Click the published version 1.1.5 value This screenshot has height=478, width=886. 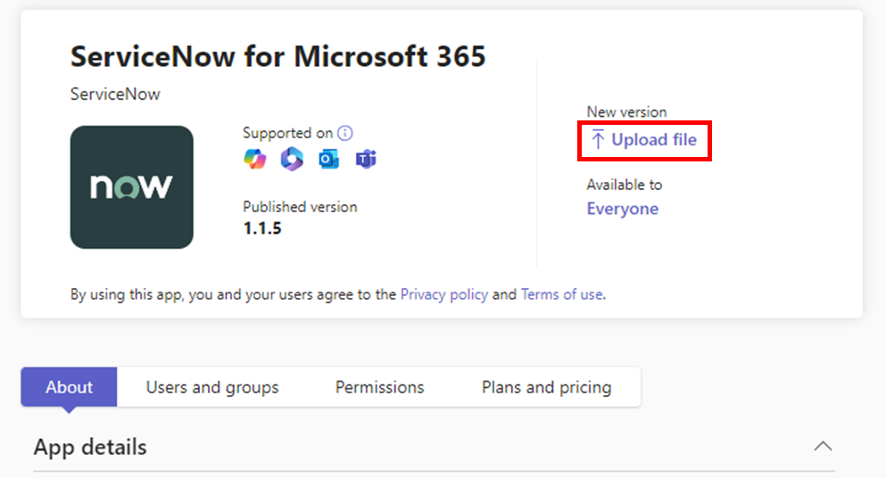click(262, 228)
